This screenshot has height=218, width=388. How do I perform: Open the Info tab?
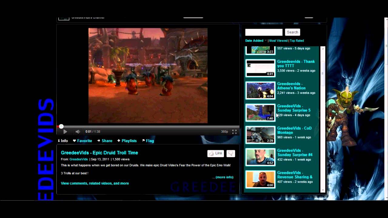click(63, 141)
